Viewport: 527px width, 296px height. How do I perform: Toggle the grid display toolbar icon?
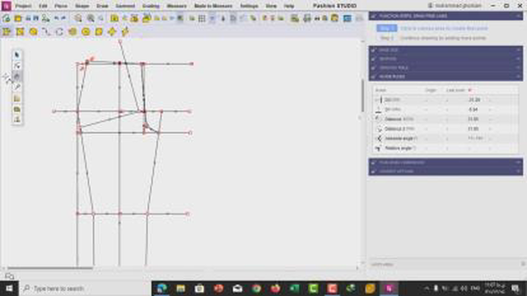pyautogui.click(x=202, y=18)
